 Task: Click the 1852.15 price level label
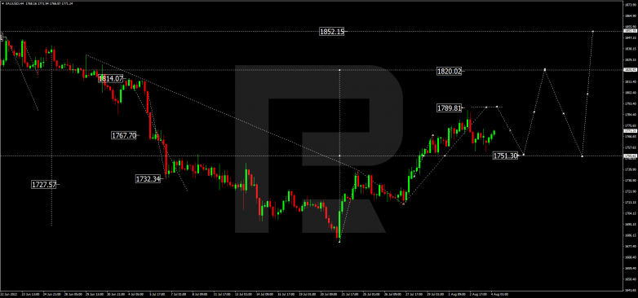[x=331, y=32]
